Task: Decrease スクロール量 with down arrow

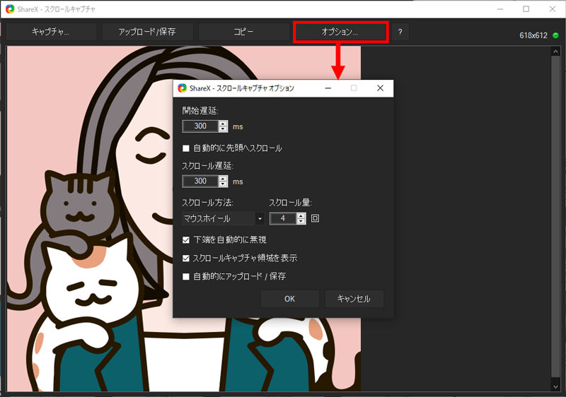Action: click(x=301, y=221)
